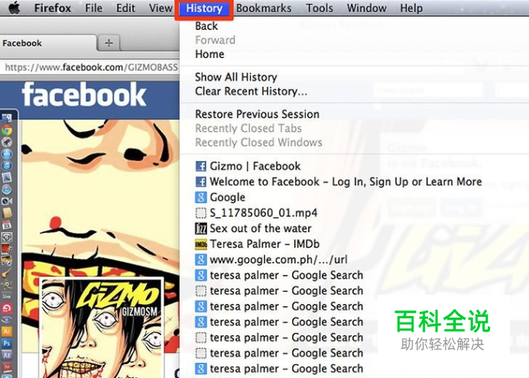529x378 pixels.
Task: Launch FaceTime camera icon in dock
Action: (x=7, y=202)
